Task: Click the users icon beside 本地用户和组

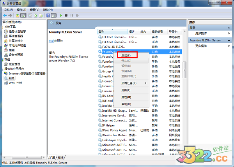Action: coord(6,46)
